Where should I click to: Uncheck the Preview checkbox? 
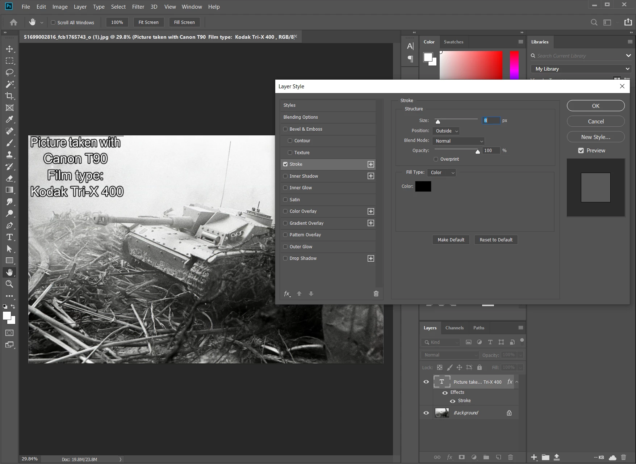click(581, 151)
